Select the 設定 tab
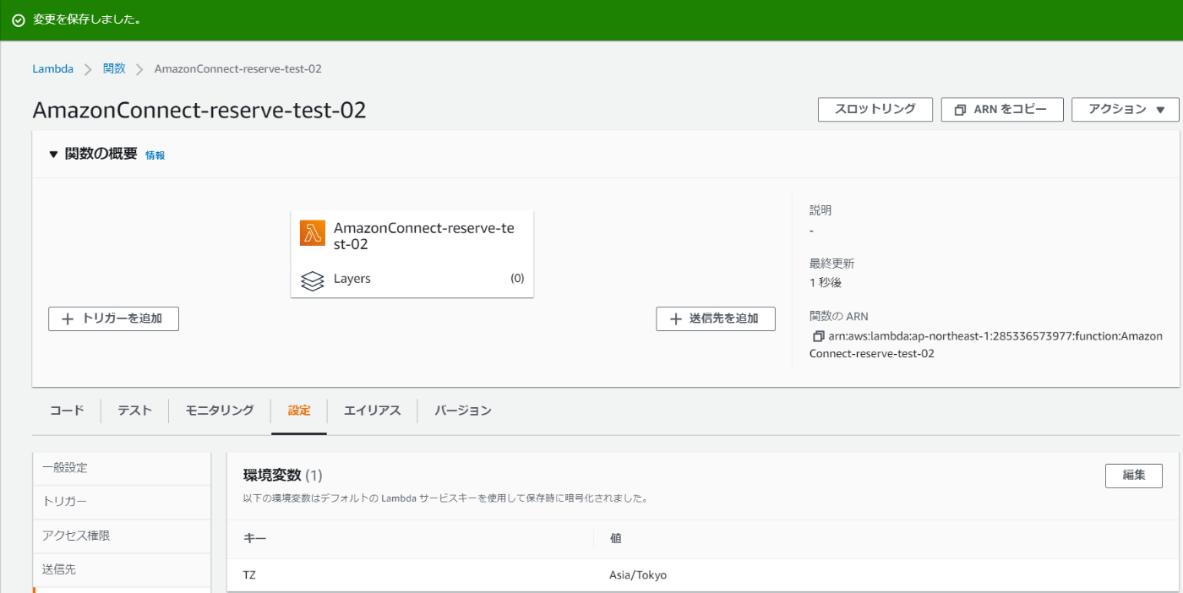The width and height of the screenshot is (1183, 593). [299, 411]
